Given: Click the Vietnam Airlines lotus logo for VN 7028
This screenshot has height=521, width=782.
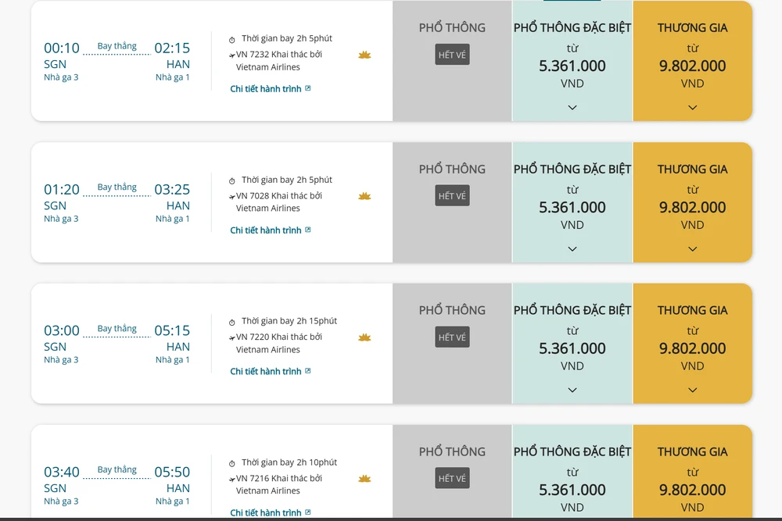Looking at the screenshot, I should [364, 196].
